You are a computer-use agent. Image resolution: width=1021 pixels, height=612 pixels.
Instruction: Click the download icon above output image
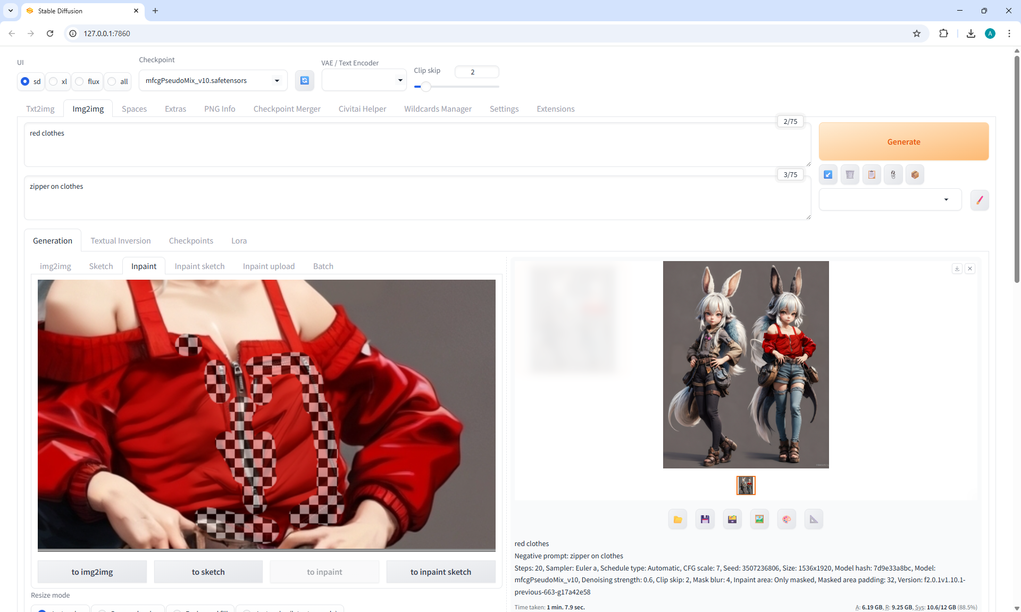[x=957, y=269]
